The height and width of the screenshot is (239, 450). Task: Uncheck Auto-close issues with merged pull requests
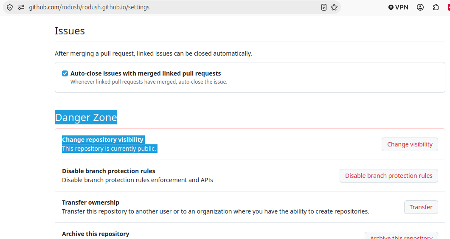click(x=65, y=73)
